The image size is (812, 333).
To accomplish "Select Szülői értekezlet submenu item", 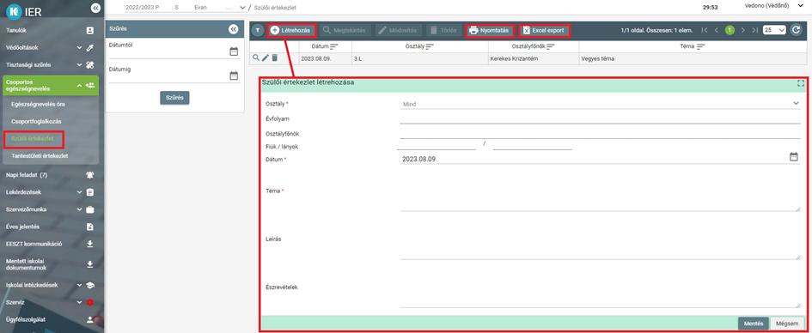I will 33,138.
